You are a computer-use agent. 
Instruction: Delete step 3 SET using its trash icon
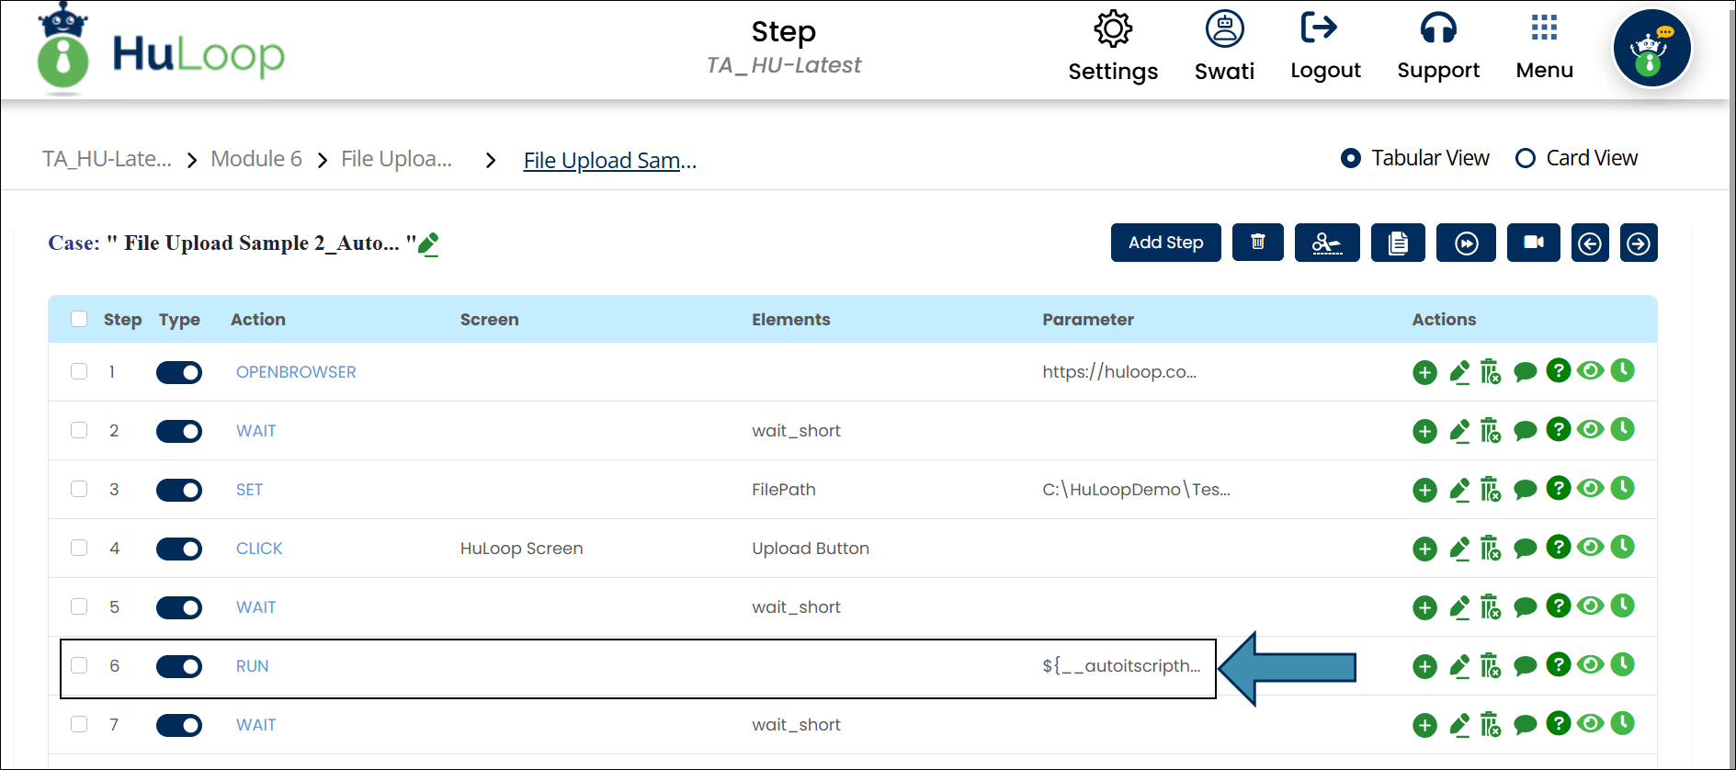[1490, 490]
